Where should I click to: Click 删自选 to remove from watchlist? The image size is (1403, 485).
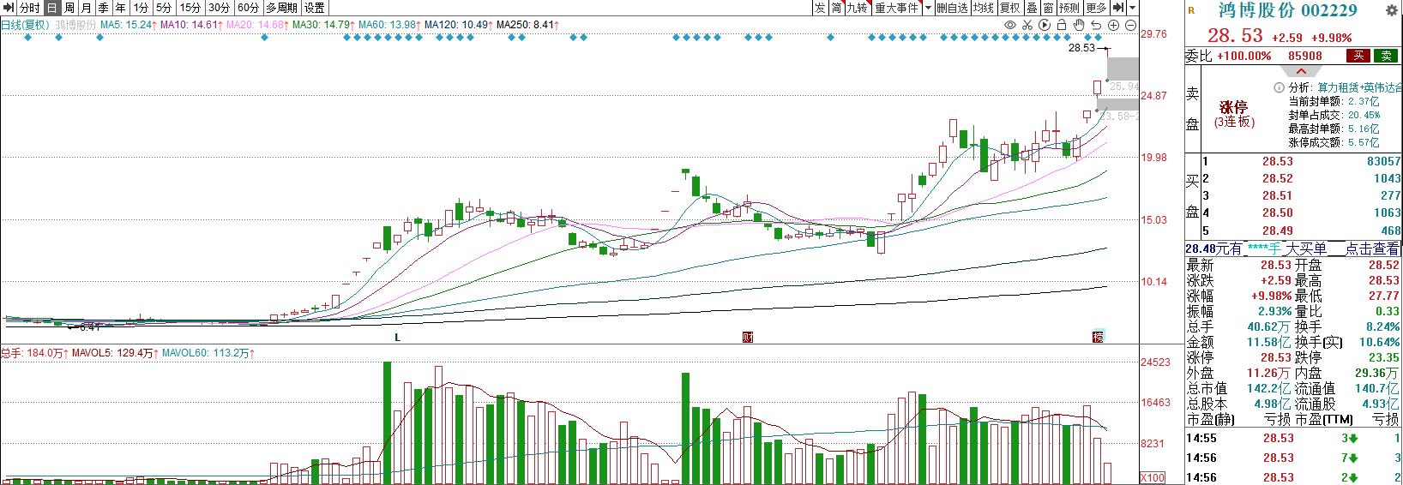click(952, 8)
